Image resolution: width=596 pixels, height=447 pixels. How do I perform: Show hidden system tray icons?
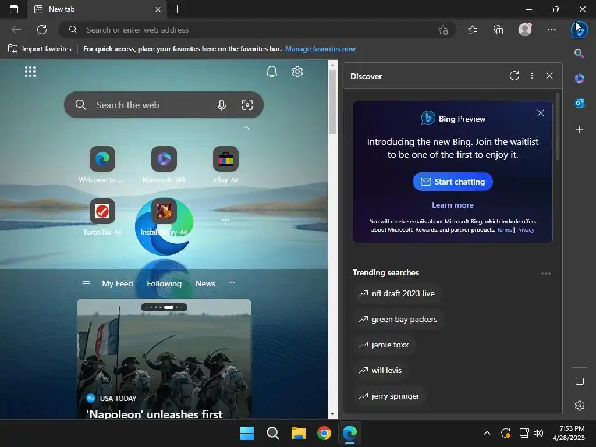487,433
